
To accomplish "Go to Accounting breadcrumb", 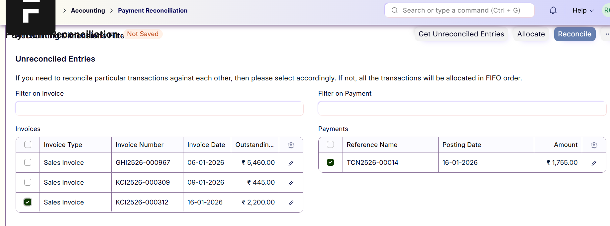I will (x=88, y=11).
